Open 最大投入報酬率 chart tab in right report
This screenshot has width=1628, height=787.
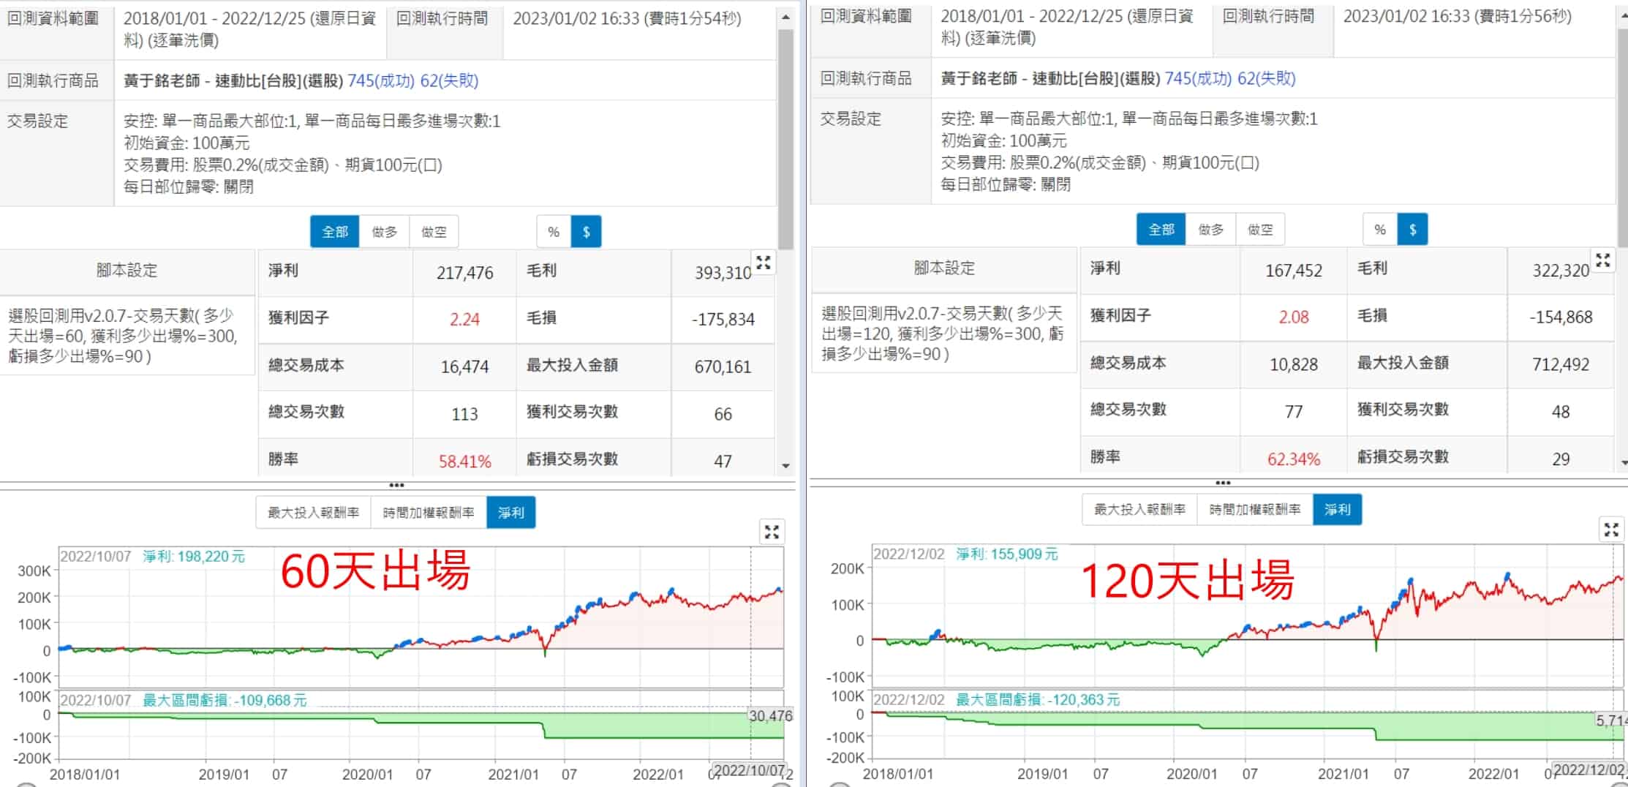coord(1139,510)
